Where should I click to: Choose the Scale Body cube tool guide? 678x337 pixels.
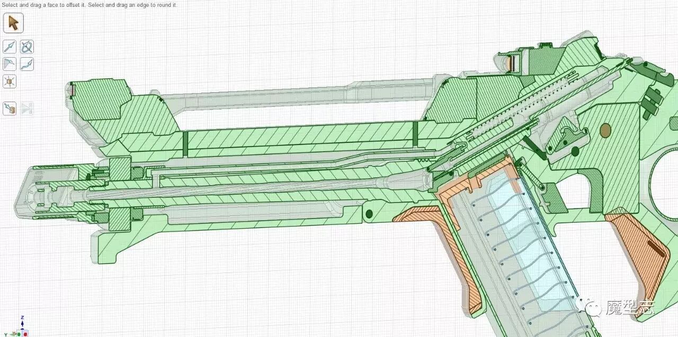10,81
